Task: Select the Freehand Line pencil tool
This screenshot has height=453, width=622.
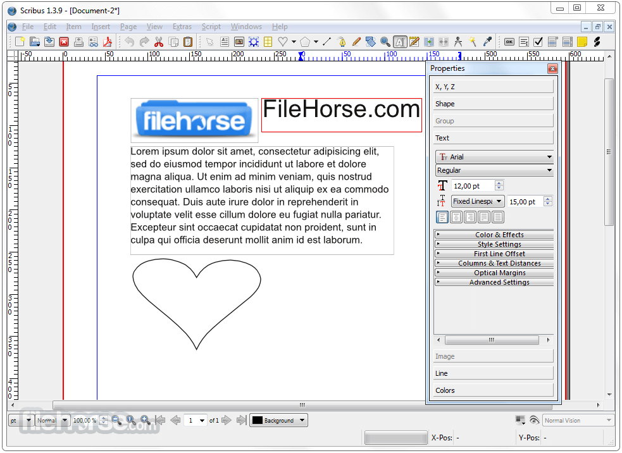Action: coord(356,42)
